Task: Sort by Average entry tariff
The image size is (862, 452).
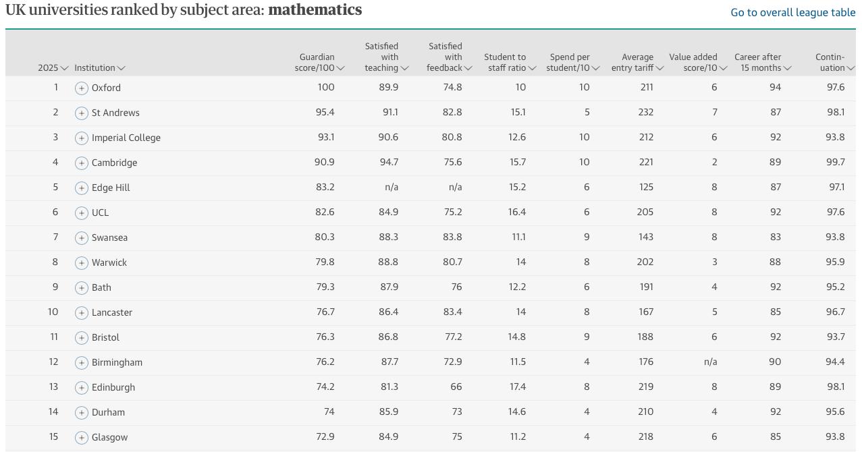Action: [638, 63]
